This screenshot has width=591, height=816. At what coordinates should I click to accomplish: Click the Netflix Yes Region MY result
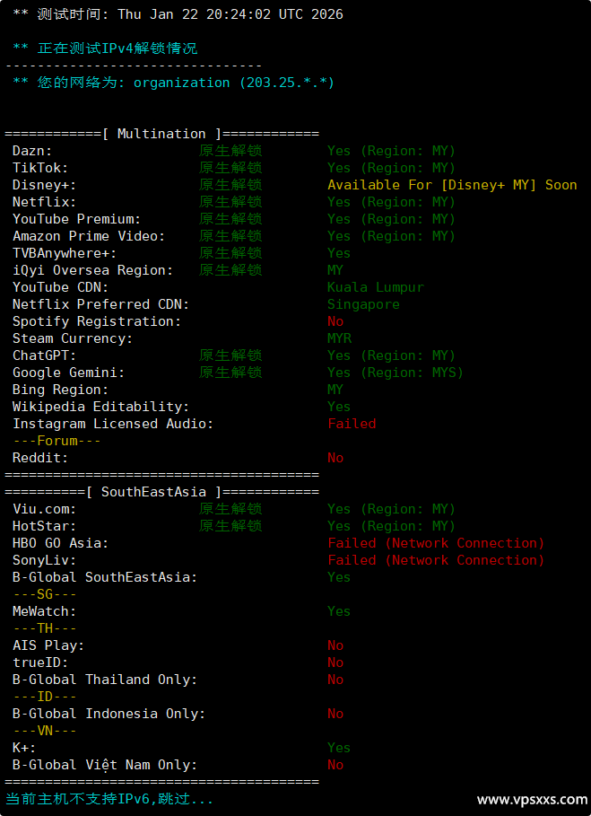[391, 202]
